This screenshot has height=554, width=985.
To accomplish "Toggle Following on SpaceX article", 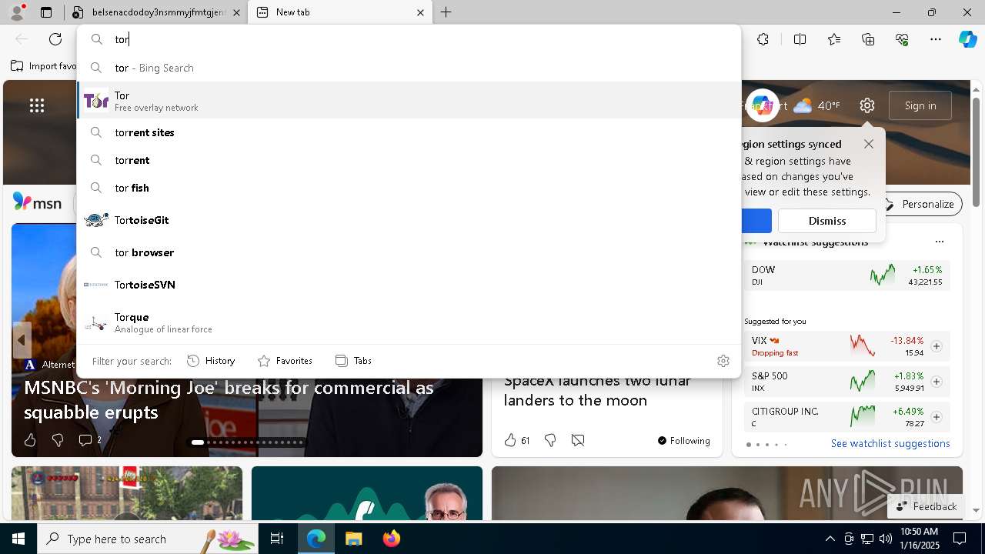I will point(683,440).
